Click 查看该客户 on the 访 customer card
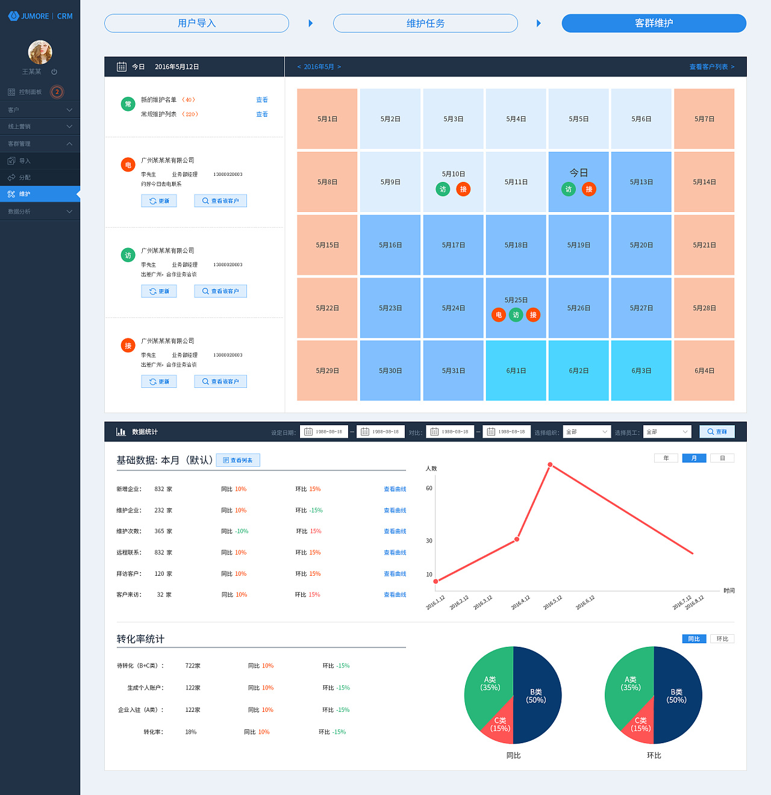The image size is (771, 795). [x=220, y=291]
